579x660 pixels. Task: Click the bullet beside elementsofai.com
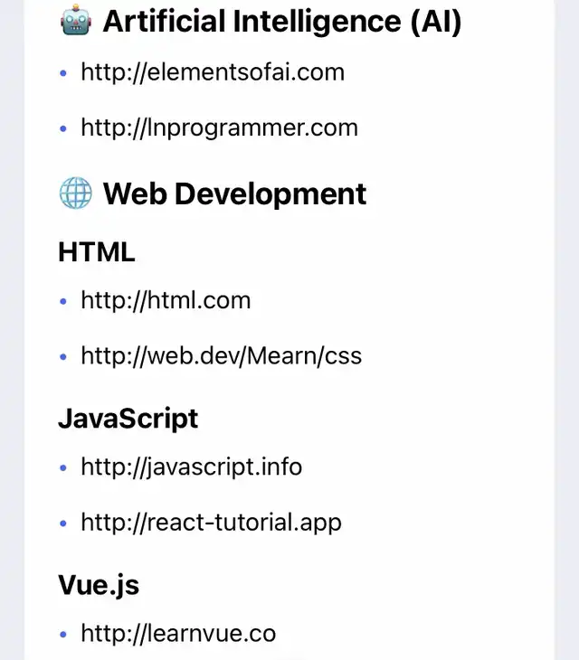pyautogui.click(x=63, y=73)
